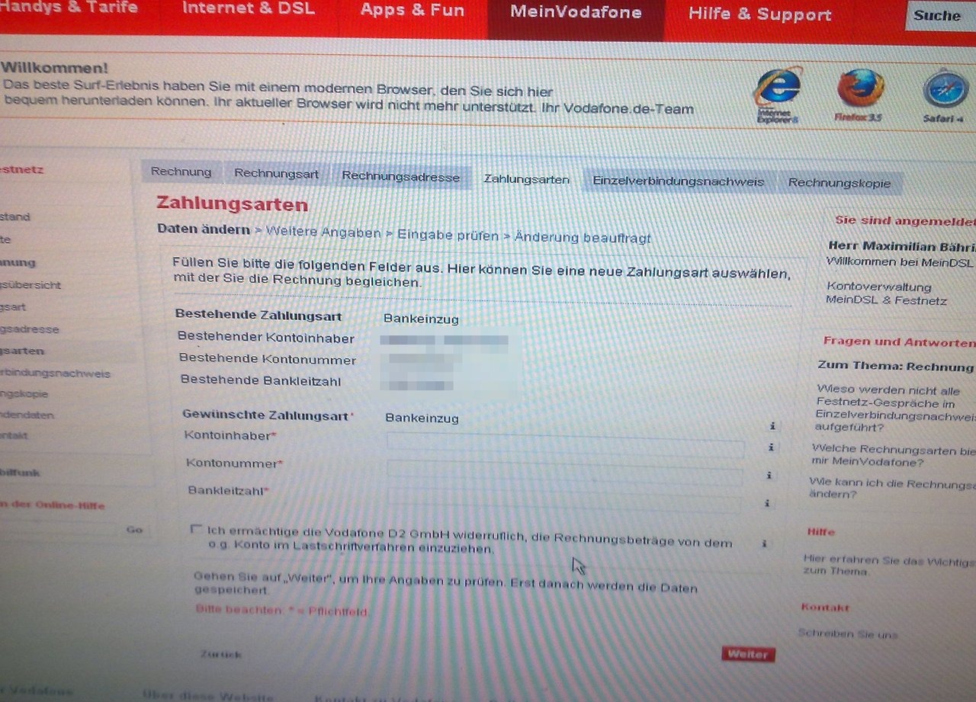Show info icon for Kontoinhaber field
The width and height of the screenshot is (976, 702).
[771, 447]
